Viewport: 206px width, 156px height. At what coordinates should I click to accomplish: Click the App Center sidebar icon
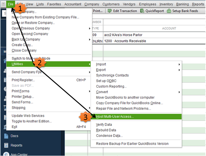click(x=6, y=154)
